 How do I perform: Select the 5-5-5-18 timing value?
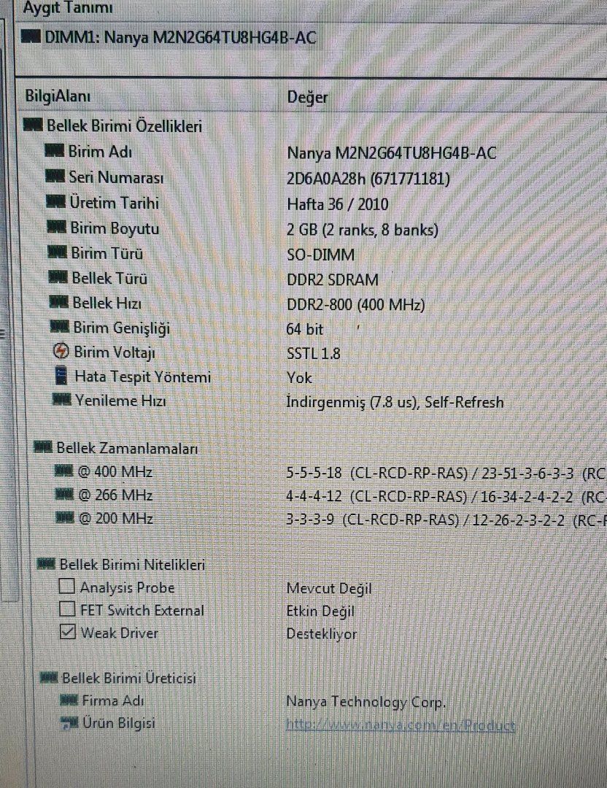[x=314, y=473]
